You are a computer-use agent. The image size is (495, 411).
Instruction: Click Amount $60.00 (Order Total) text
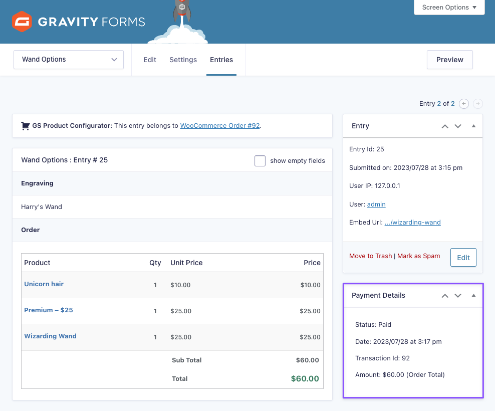[400, 375]
